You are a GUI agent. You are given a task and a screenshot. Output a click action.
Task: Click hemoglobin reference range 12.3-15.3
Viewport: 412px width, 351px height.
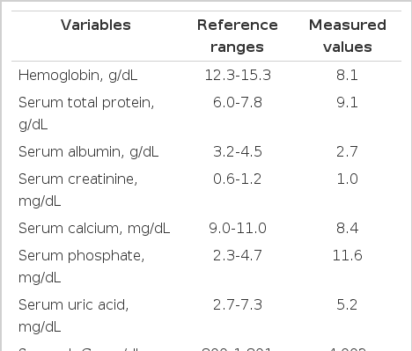point(238,75)
